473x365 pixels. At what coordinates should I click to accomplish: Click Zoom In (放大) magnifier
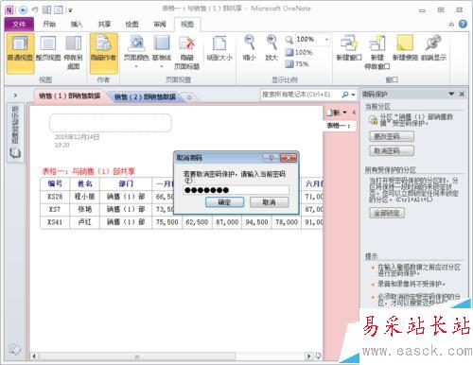pyautogui.click(x=272, y=49)
